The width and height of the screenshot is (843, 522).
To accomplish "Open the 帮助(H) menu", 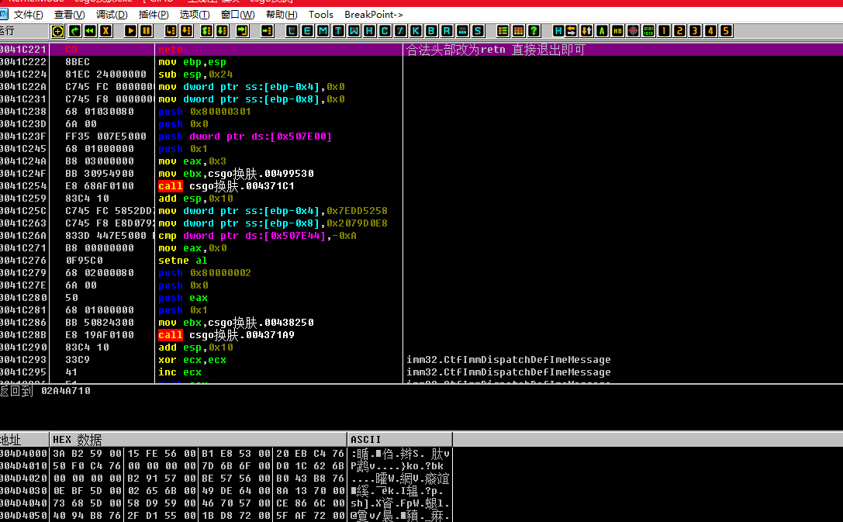I will point(282,15).
